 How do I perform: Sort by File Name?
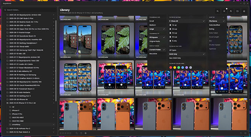click(x=217, y=21)
